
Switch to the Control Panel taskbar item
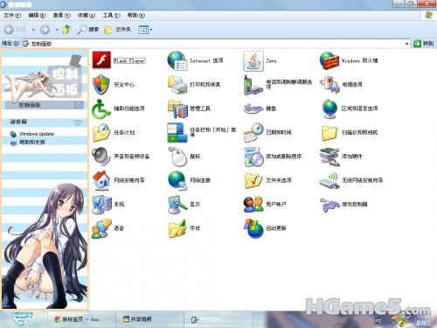(x=218, y=319)
